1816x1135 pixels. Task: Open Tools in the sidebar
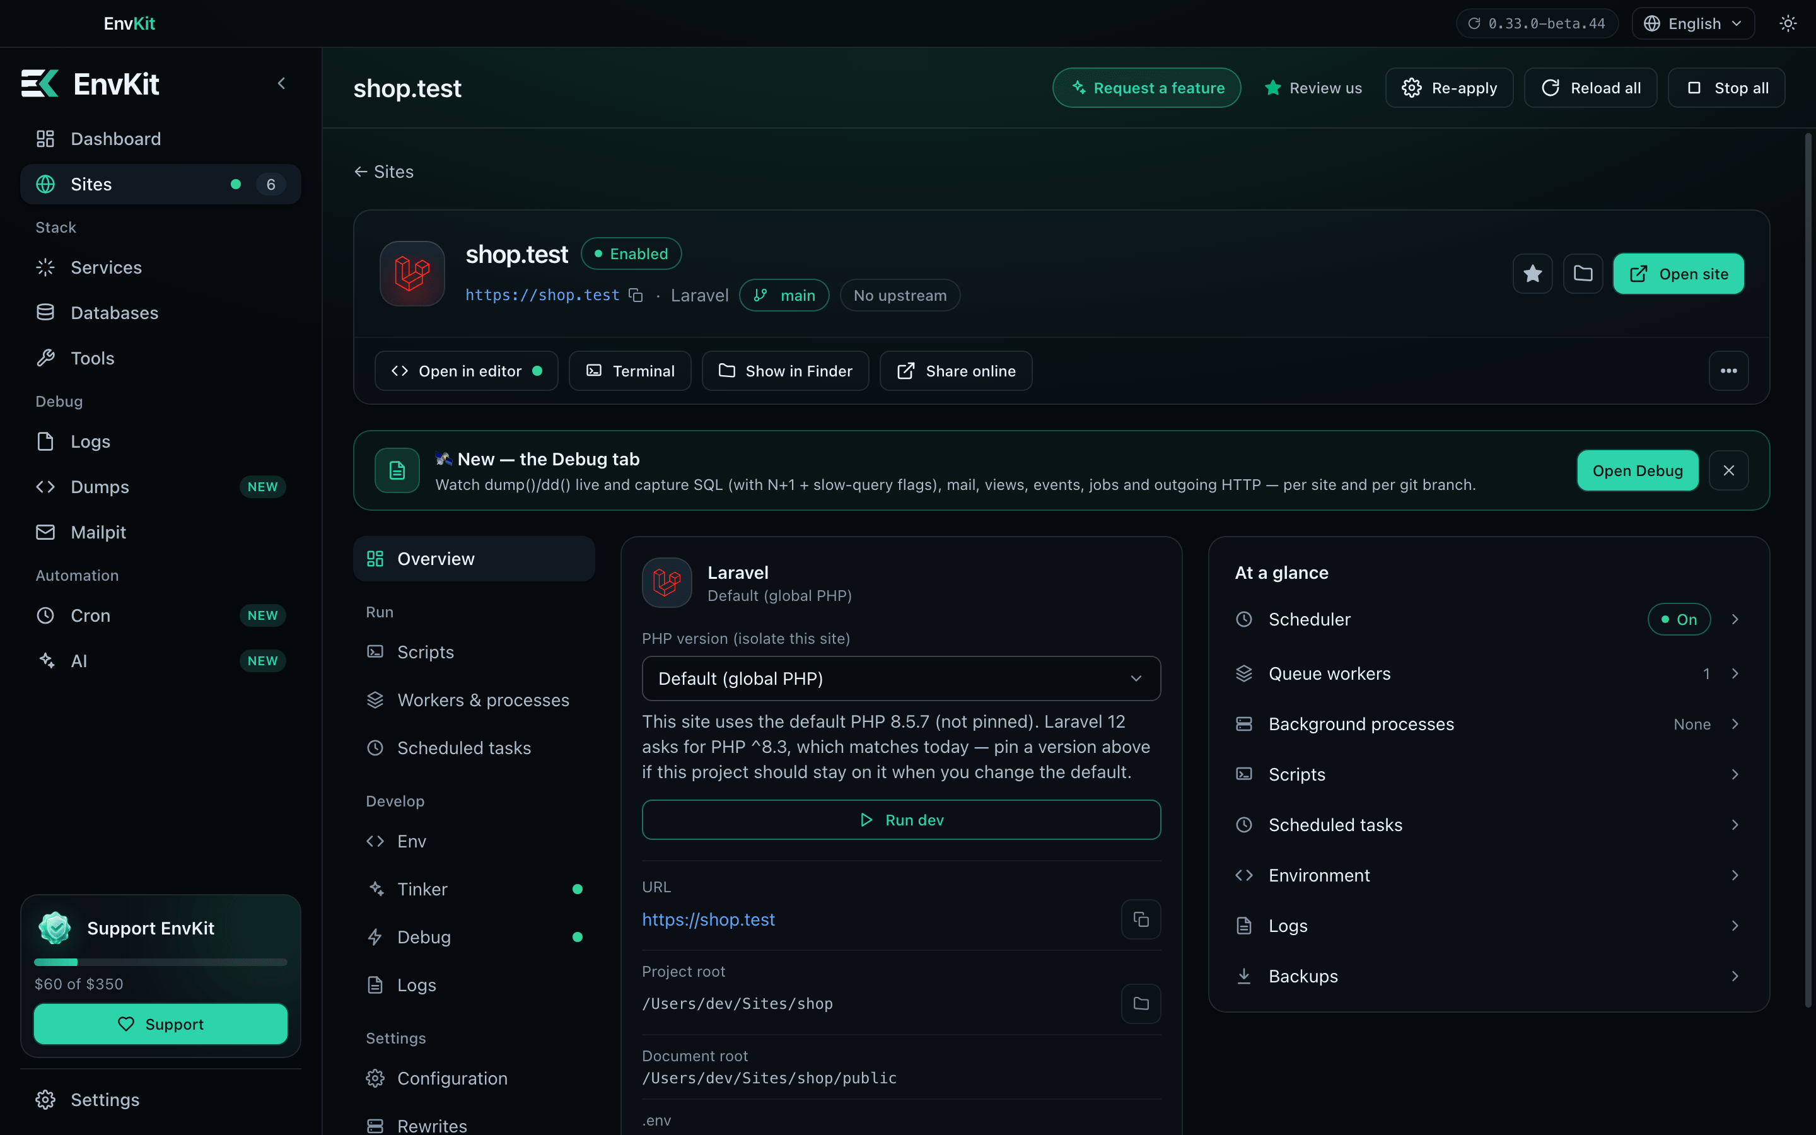(161, 358)
